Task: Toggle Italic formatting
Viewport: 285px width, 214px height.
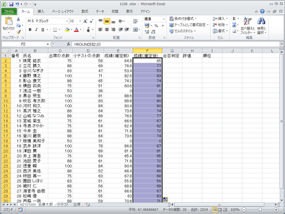Action: (x=36, y=30)
